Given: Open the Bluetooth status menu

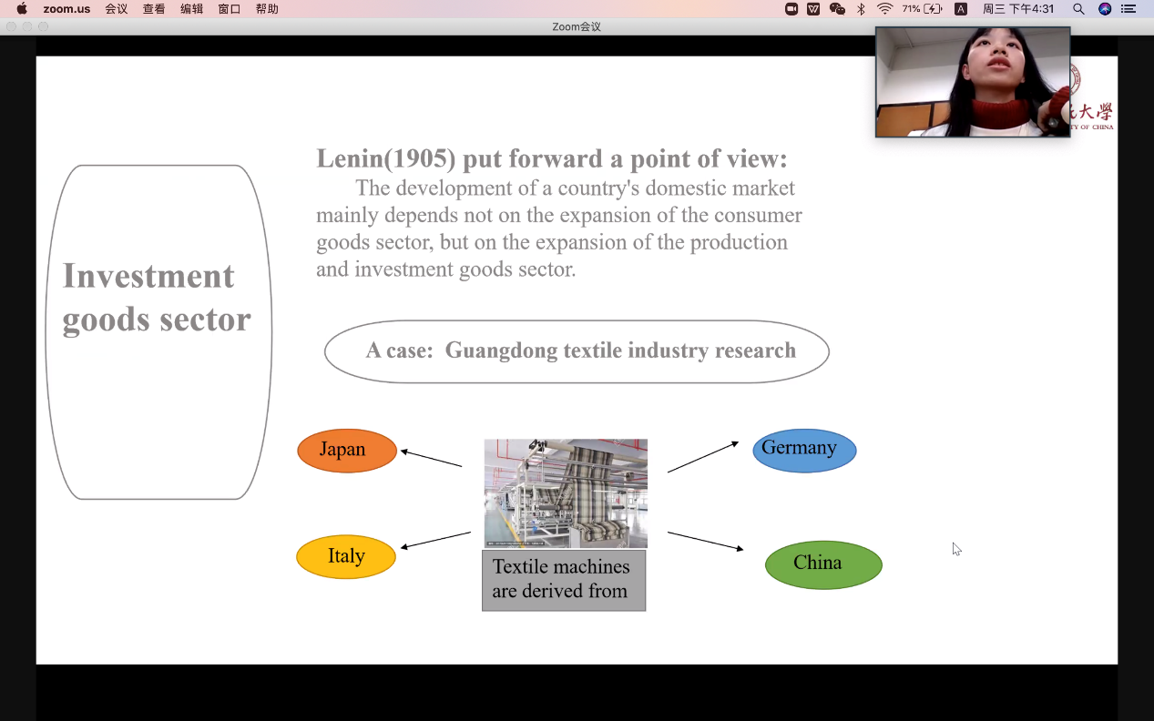Looking at the screenshot, I should (861, 9).
